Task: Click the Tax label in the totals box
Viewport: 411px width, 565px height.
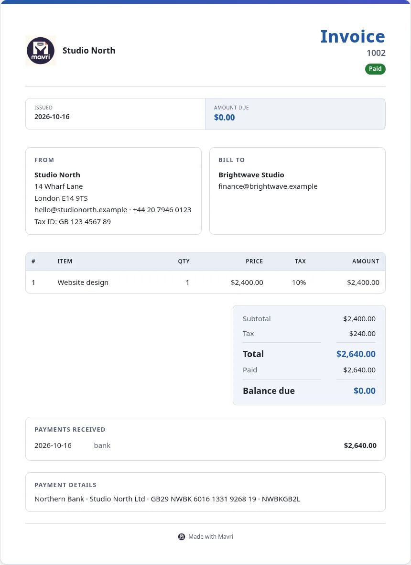Action: click(x=249, y=334)
